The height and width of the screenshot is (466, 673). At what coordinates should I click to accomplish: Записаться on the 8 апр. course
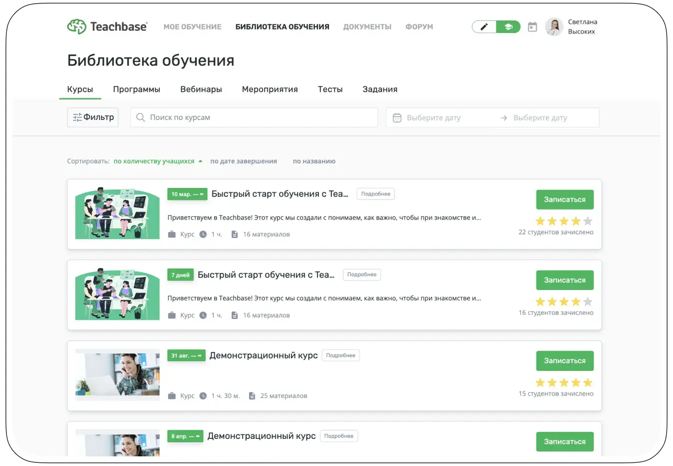(x=565, y=442)
